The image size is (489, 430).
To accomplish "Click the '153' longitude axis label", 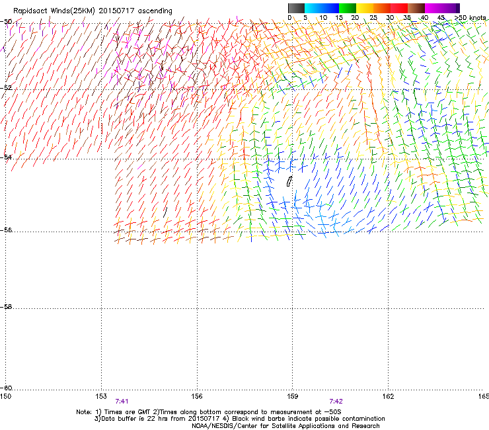I will 101,396.
